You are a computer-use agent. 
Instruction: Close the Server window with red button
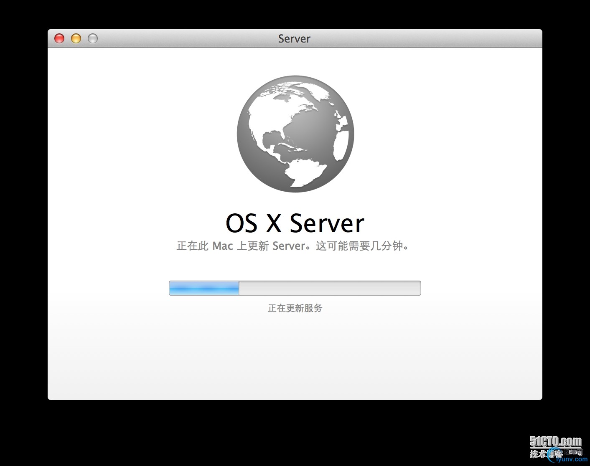pyautogui.click(x=59, y=38)
